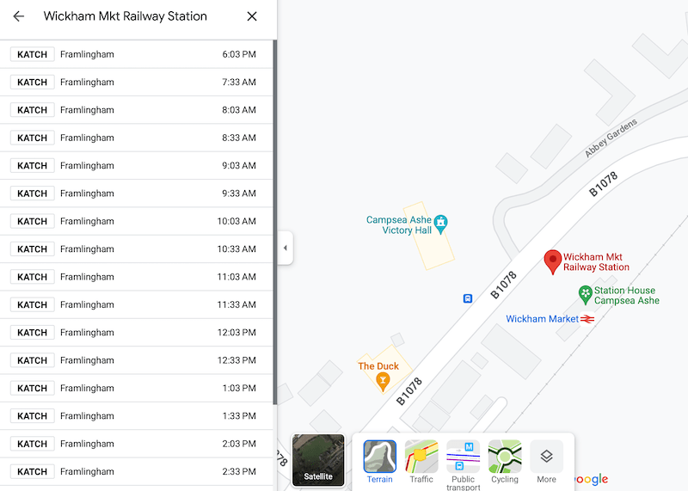Toggle the Terrain map layer

(x=379, y=462)
